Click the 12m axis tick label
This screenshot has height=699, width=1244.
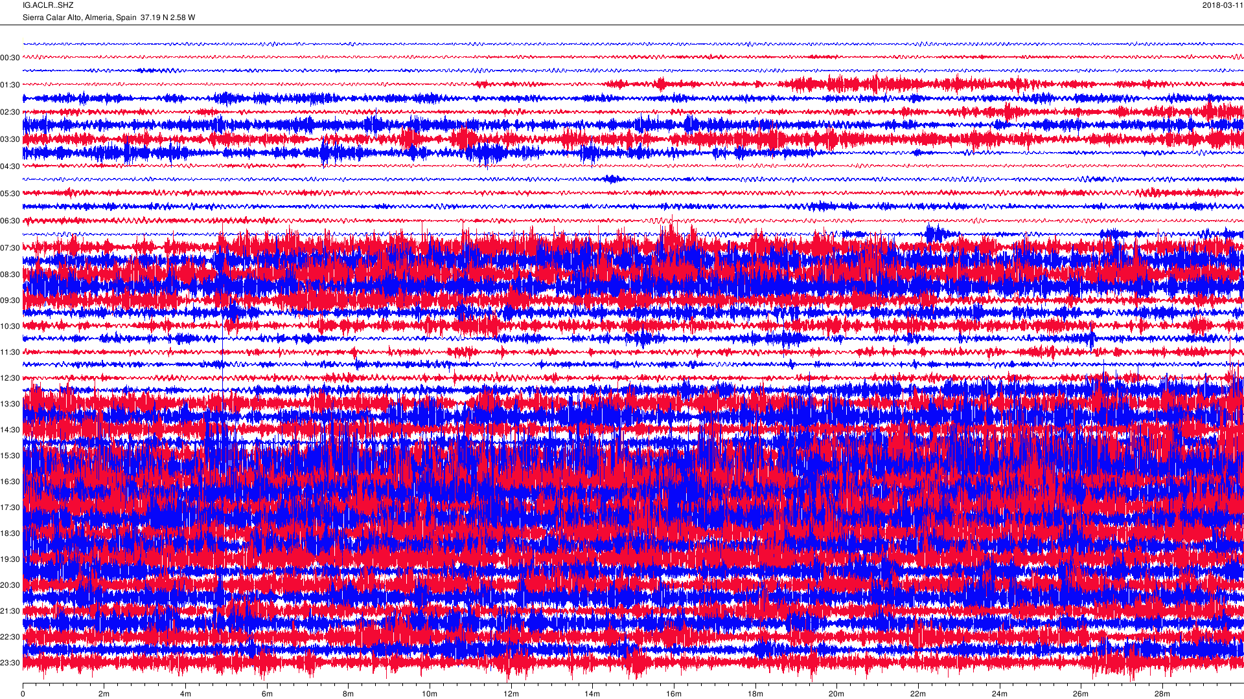(511, 694)
